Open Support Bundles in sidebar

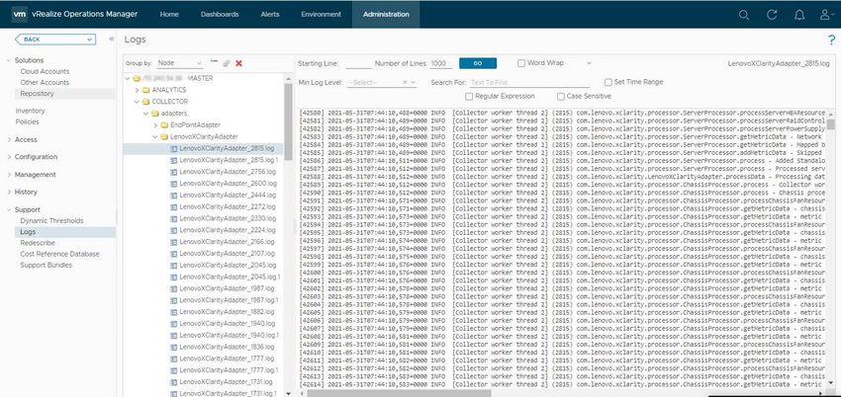(46, 266)
